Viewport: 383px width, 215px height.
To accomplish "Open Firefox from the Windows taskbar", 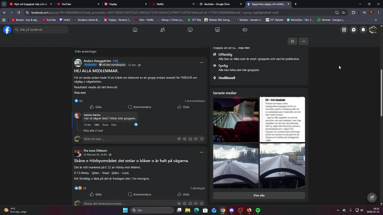I will point(249,210).
